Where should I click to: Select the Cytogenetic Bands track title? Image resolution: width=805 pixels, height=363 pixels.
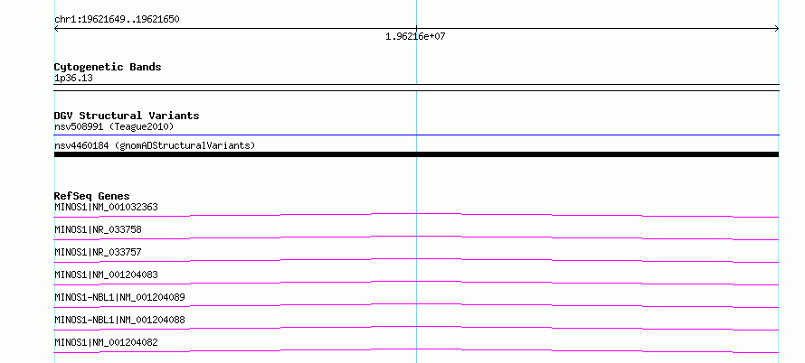click(x=108, y=67)
